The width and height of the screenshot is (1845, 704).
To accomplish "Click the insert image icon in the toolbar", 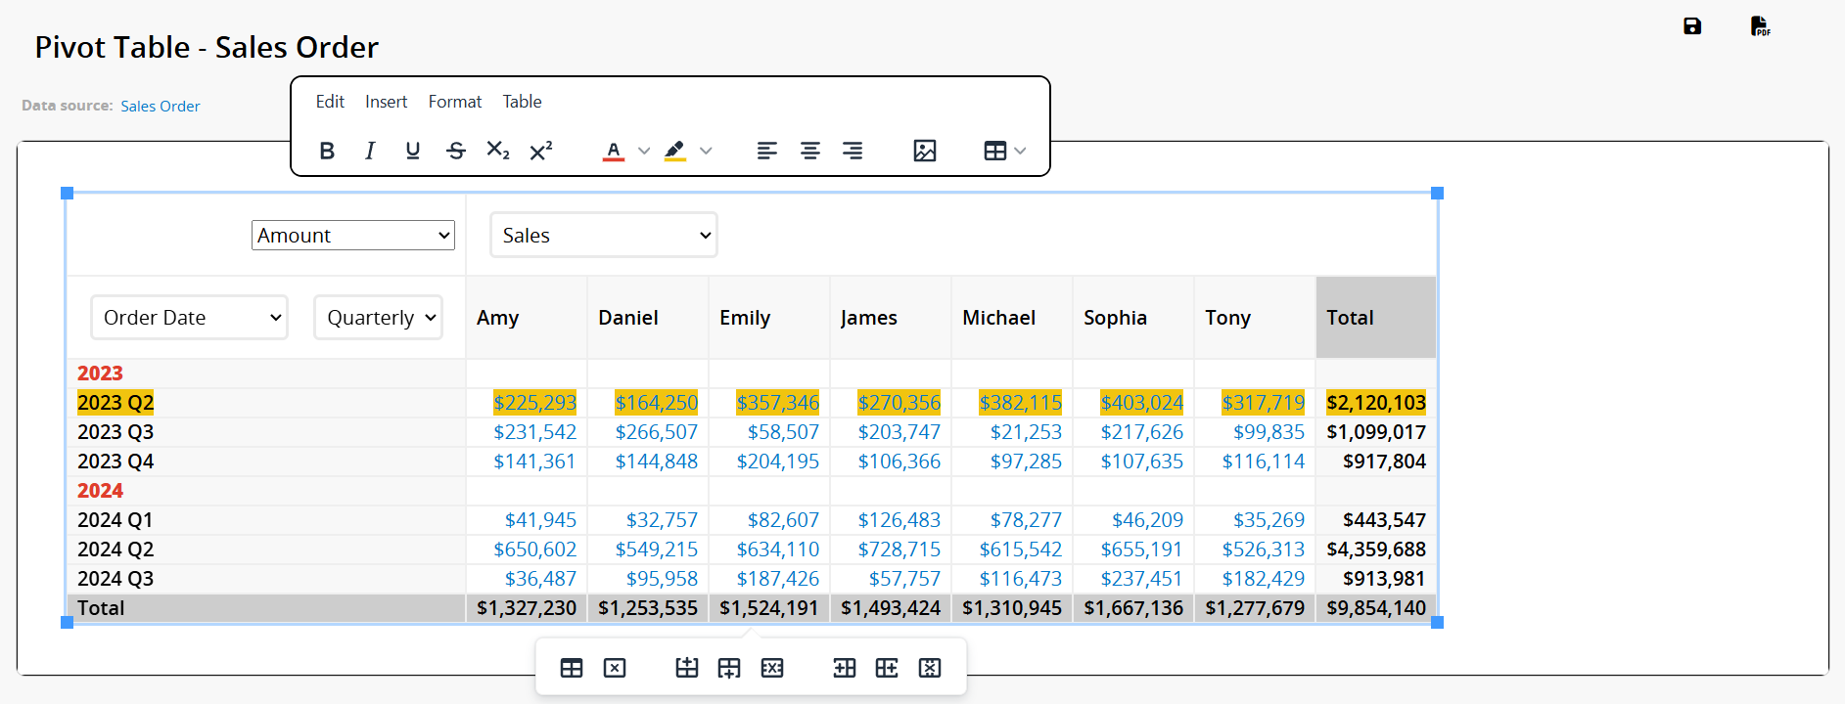I will (924, 151).
